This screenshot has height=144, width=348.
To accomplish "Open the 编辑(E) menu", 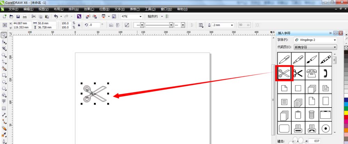I will coord(28,9).
